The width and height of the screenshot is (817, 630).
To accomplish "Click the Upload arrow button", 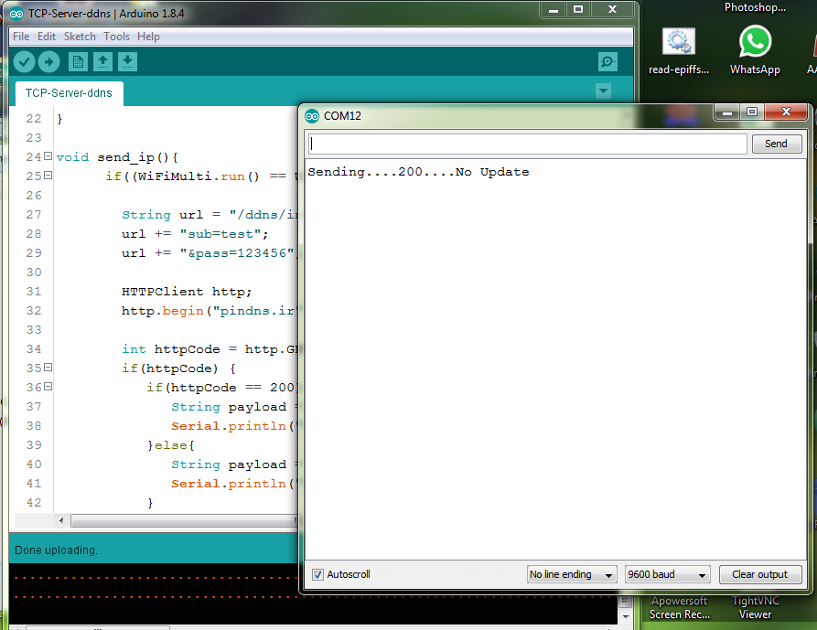I will 49,62.
